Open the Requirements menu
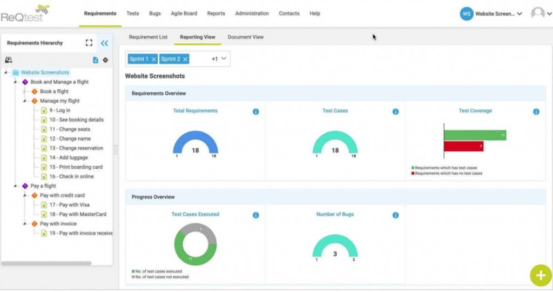The width and height of the screenshot is (553, 292). pyautogui.click(x=100, y=14)
